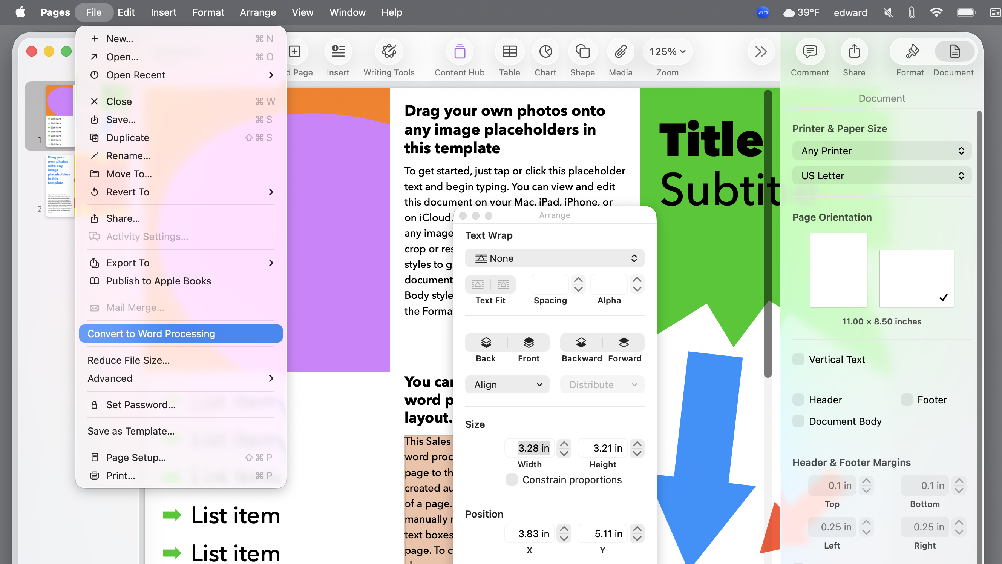1002x564 pixels.
Task: Click the right Text Fit icon
Action: point(503,284)
